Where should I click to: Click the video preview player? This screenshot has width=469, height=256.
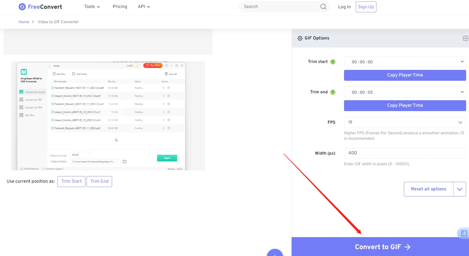[x=108, y=116]
